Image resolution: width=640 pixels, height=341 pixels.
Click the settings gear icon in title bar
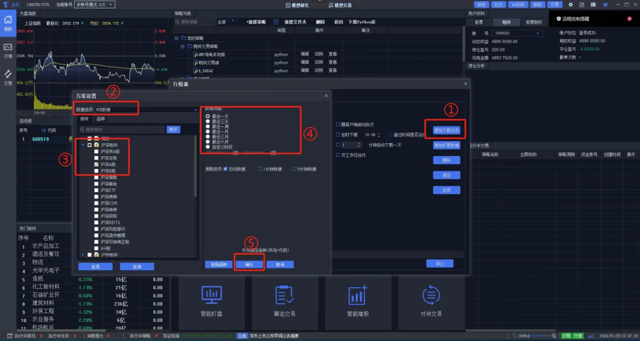coord(571,5)
